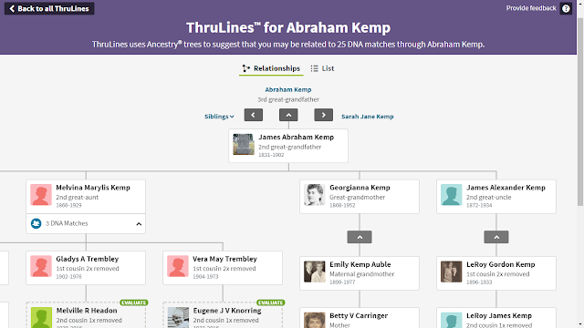
Task: Go back to all ThruLines
Action: [x=49, y=8]
